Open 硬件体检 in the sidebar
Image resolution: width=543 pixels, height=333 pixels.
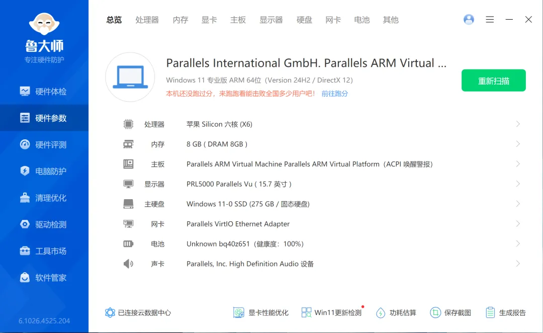tap(44, 92)
